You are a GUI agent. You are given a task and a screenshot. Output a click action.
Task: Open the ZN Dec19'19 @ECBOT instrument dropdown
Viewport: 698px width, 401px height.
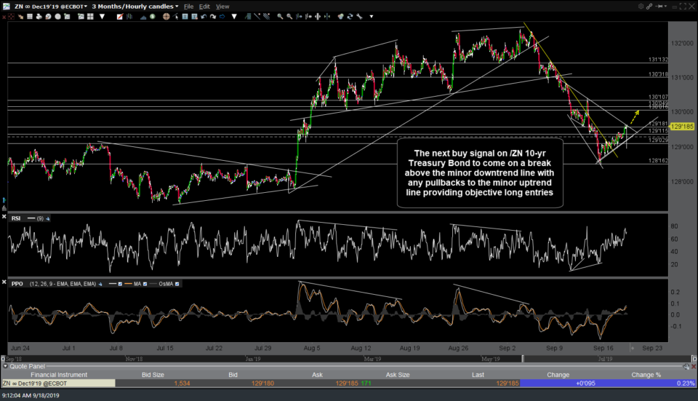(50, 7)
